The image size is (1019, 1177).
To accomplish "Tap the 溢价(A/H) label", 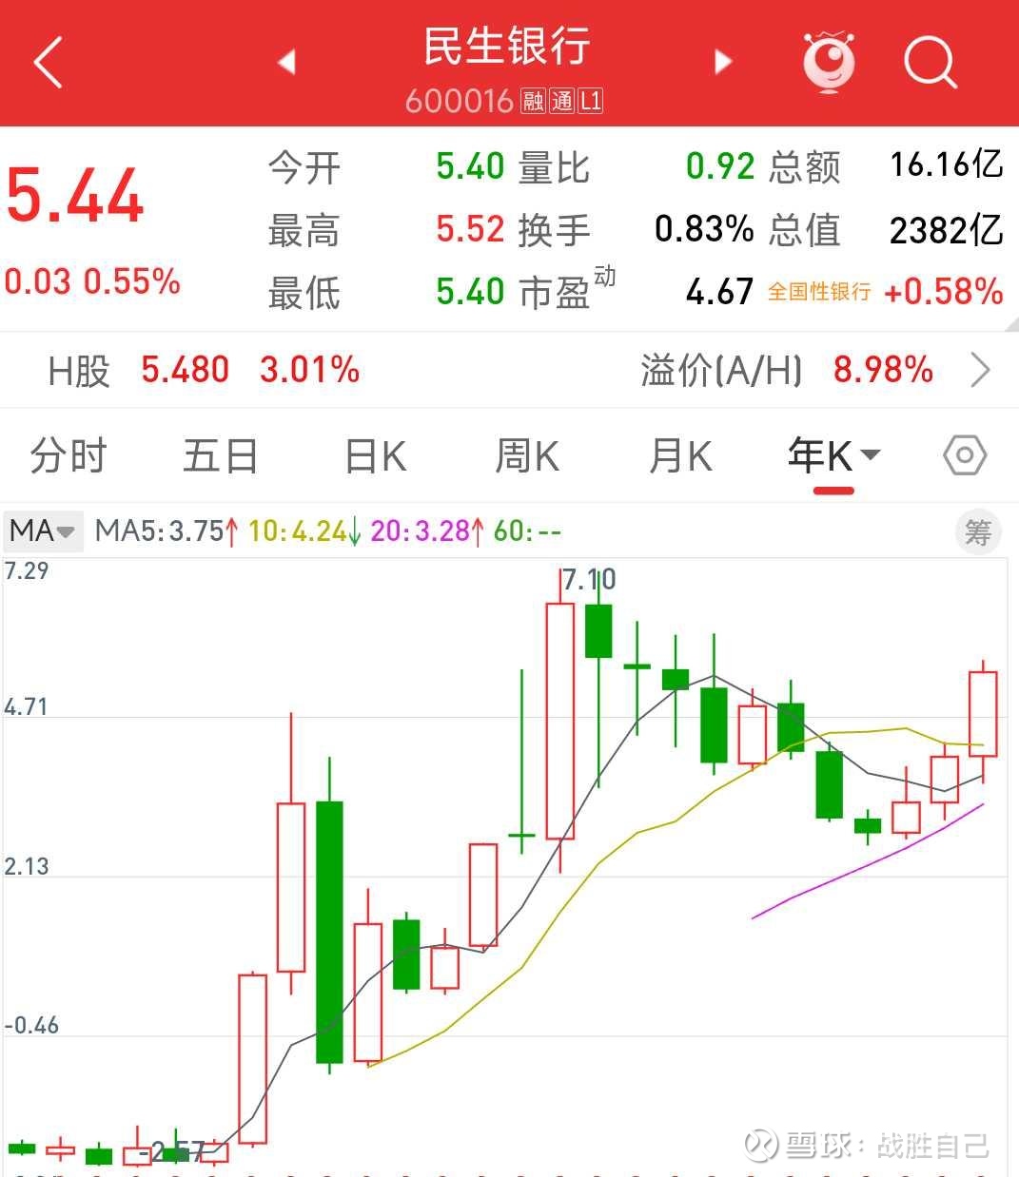I will (x=721, y=370).
